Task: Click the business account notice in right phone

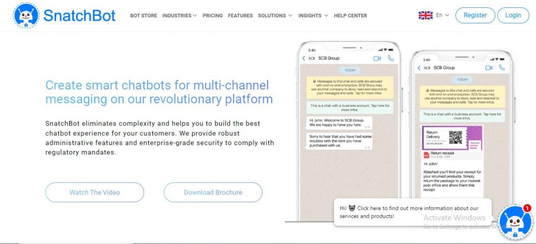Action: pyautogui.click(x=462, y=116)
